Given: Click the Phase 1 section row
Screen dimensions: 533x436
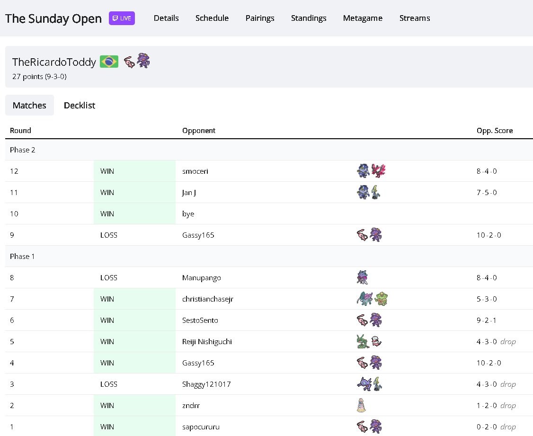Looking at the screenshot, I should pos(269,256).
